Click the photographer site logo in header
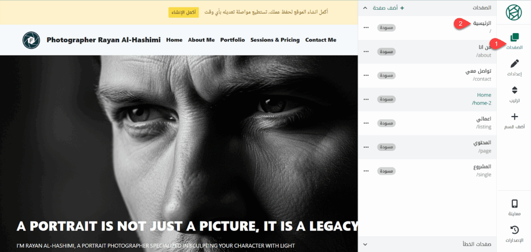Image resolution: width=531 pixels, height=252 pixels. pos(31,40)
